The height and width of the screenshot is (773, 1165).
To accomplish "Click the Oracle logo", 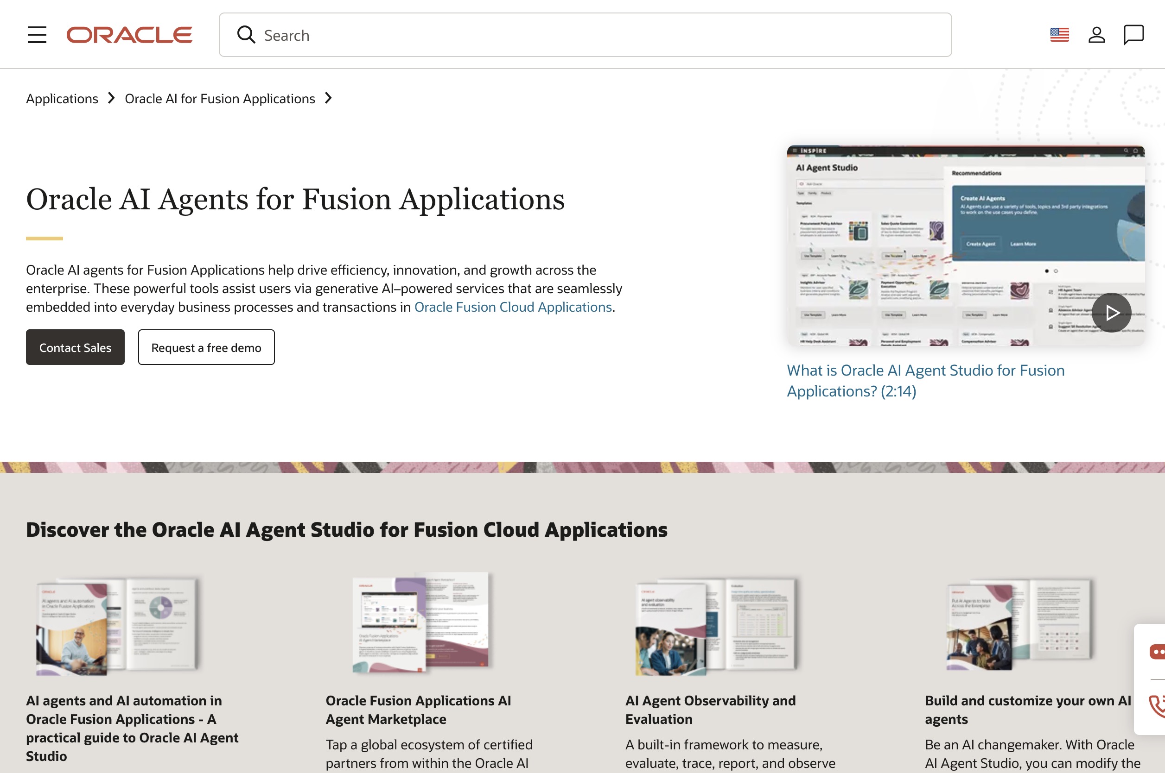I will pyautogui.click(x=129, y=35).
